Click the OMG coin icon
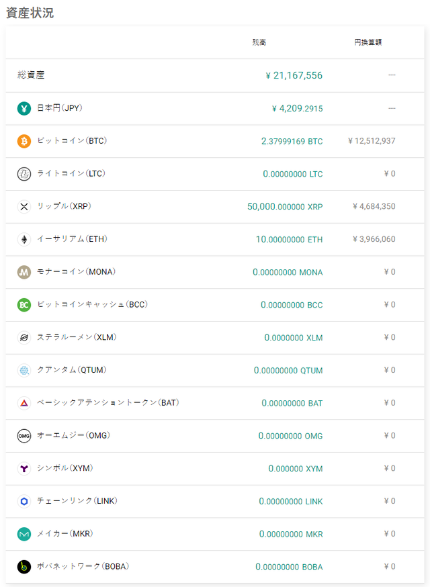The height and width of the screenshot is (587, 430). pyautogui.click(x=24, y=436)
